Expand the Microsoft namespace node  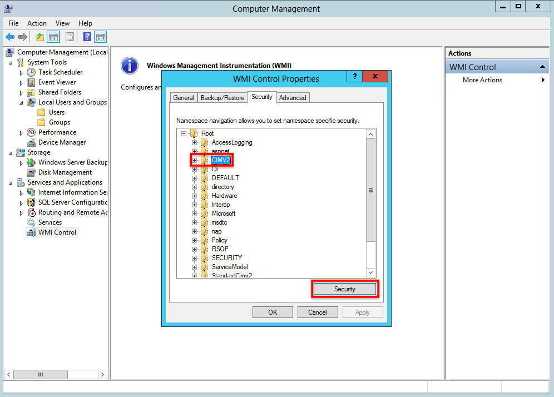pyautogui.click(x=194, y=214)
